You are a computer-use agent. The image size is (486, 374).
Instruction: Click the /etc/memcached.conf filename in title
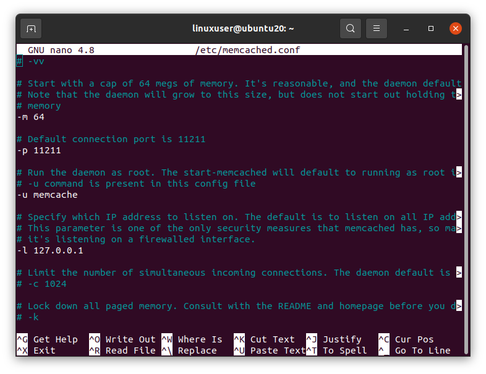click(x=248, y=50)
